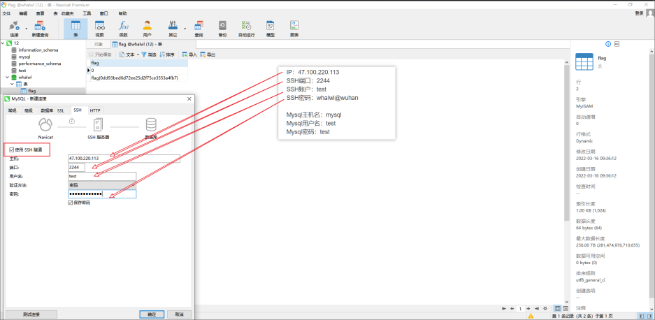This screenshot has width=655, height=320.
Task: Switch to the Advanced (高级) tab in dialog
Action: 29,110
